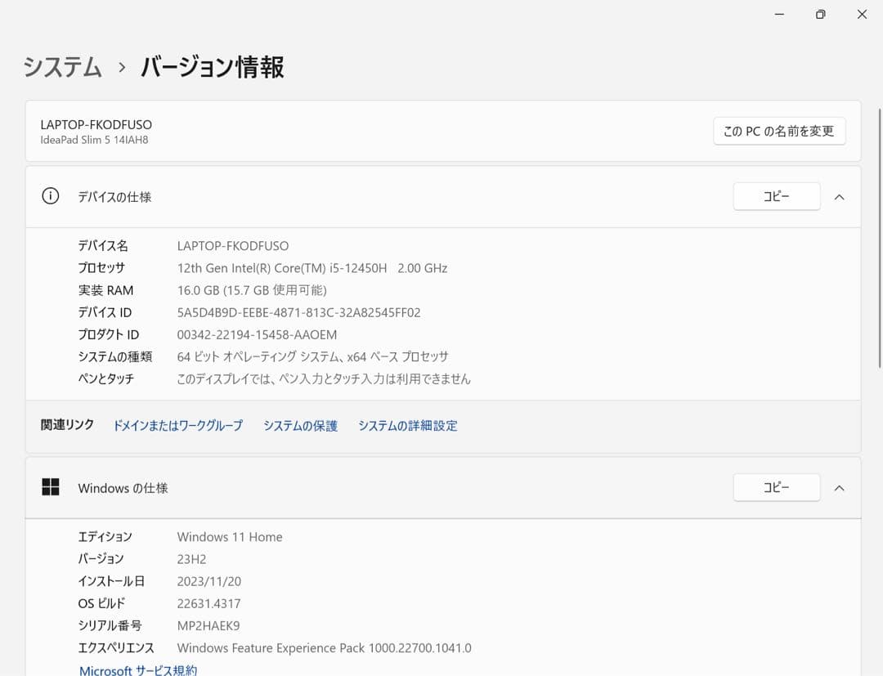This screenshot has height=676, width=883.
Task: Open システムの詳細設定
Action: [408, 425]
